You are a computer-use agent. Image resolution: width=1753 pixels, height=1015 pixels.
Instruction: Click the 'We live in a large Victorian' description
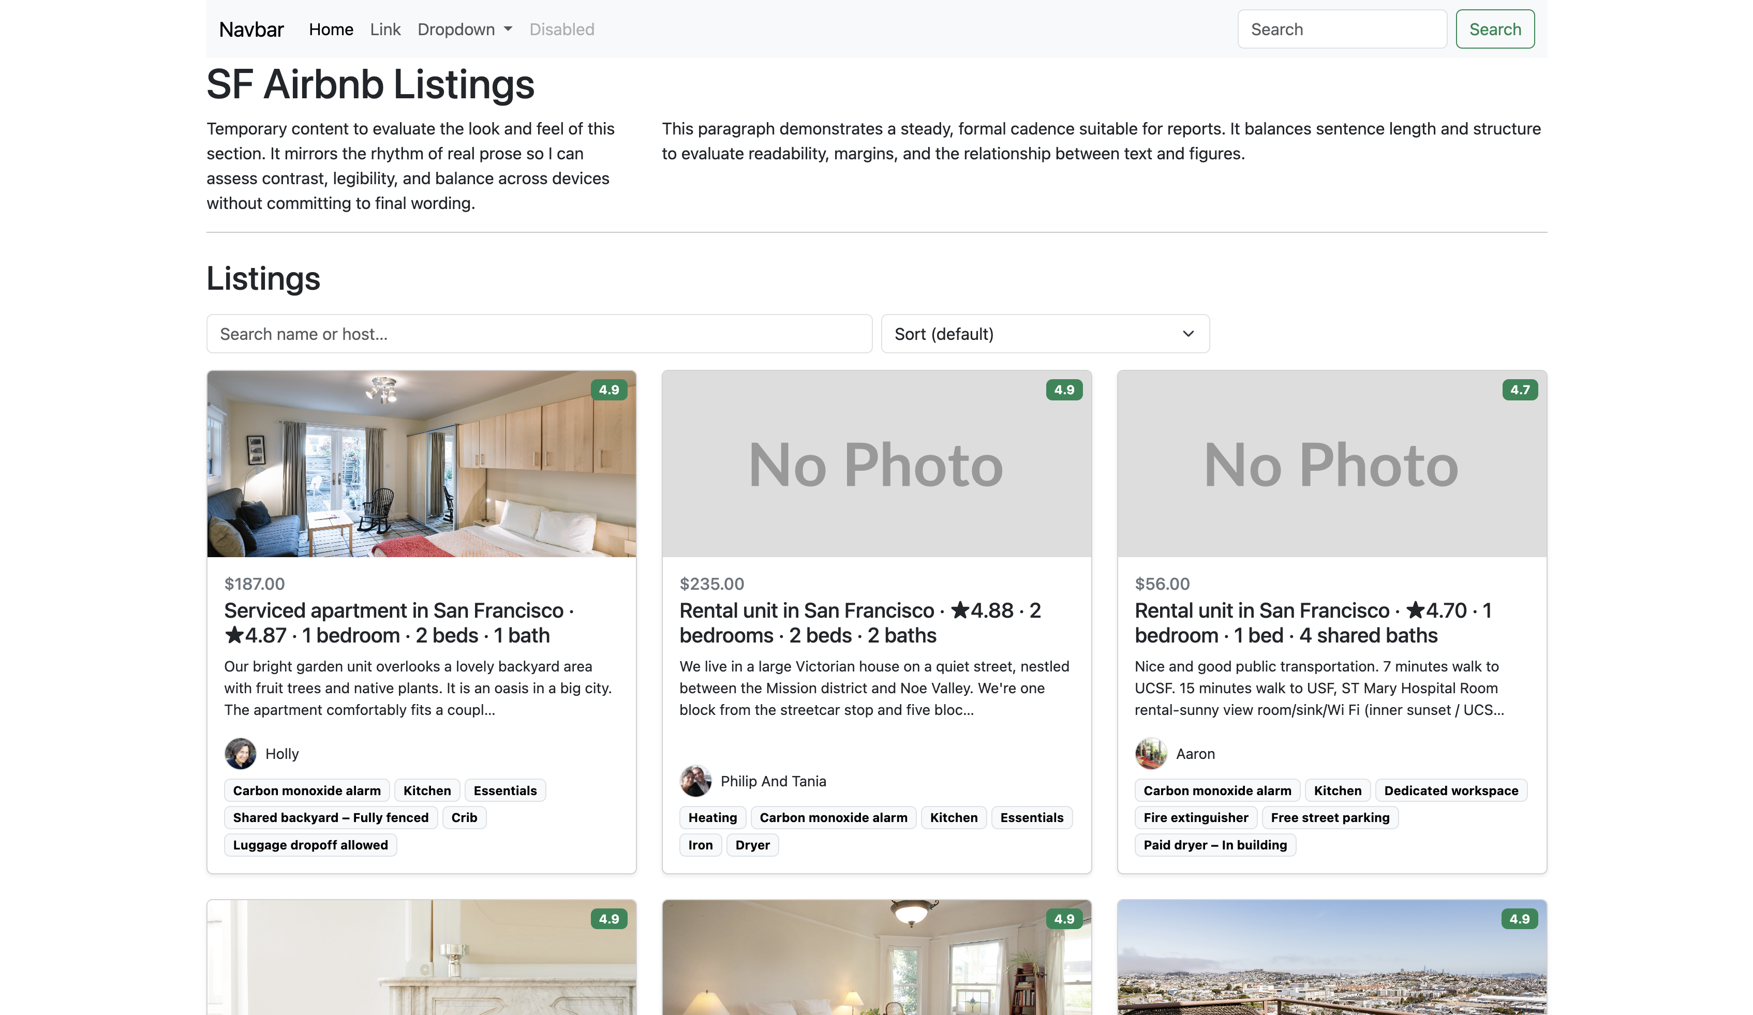tap(874, 688)
